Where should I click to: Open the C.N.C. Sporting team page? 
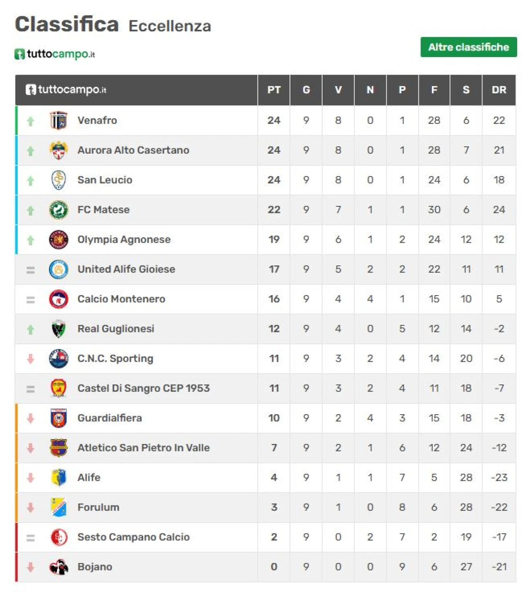115,359
